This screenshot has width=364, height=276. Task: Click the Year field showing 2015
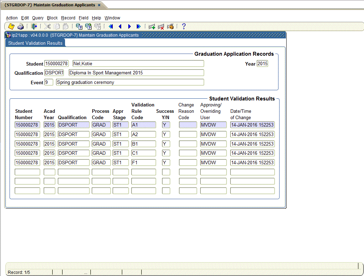[263, 64]
